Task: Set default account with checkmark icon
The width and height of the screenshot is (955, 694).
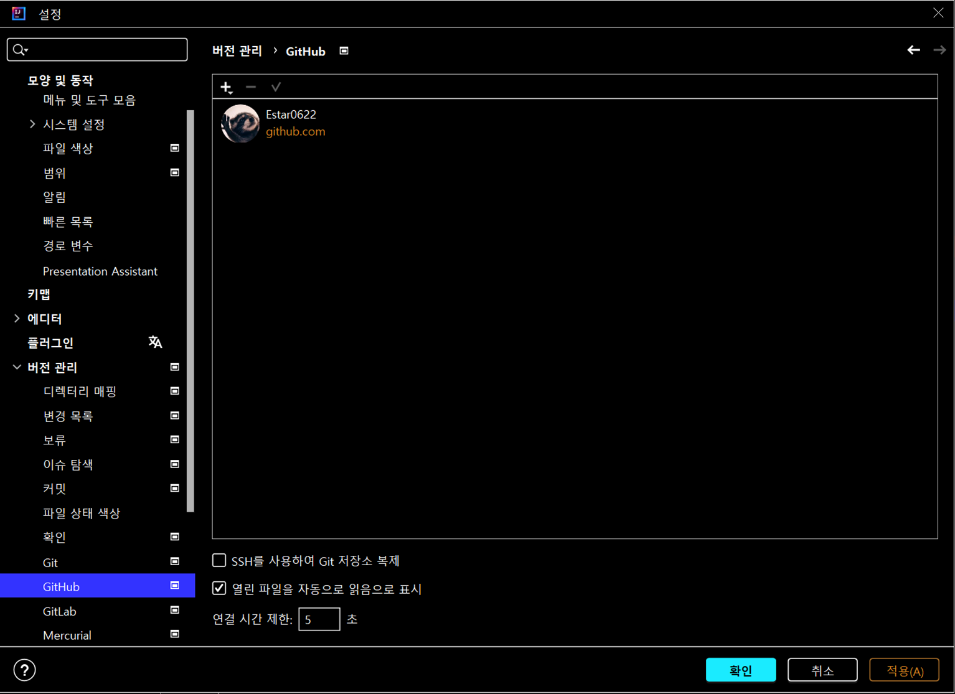Action: coord(276,87)
